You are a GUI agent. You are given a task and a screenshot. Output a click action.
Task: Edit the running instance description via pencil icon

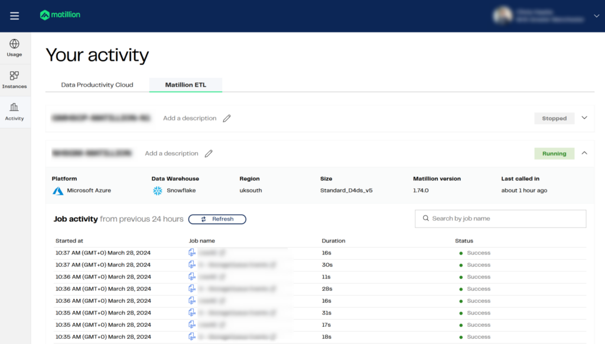(209, 153)
